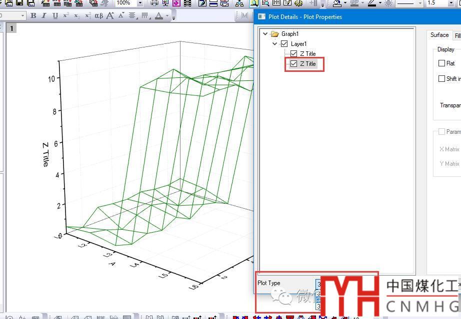This screenshot has height=319, width=461.
Task: Uncheck the Layer1 checkbox
Action: 284,44
